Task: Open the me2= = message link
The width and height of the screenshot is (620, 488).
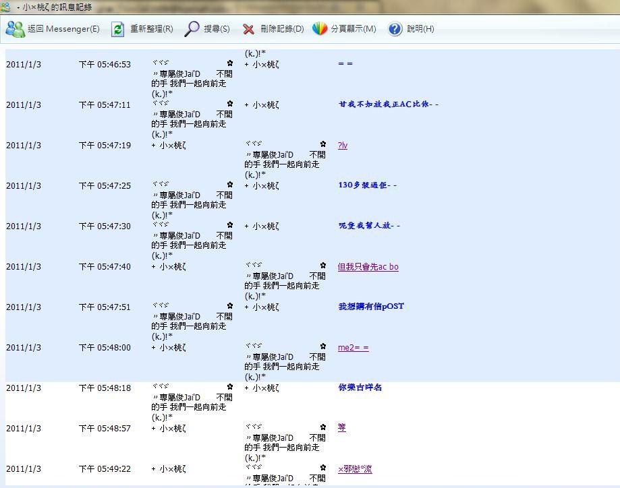Action: (353, 348)
